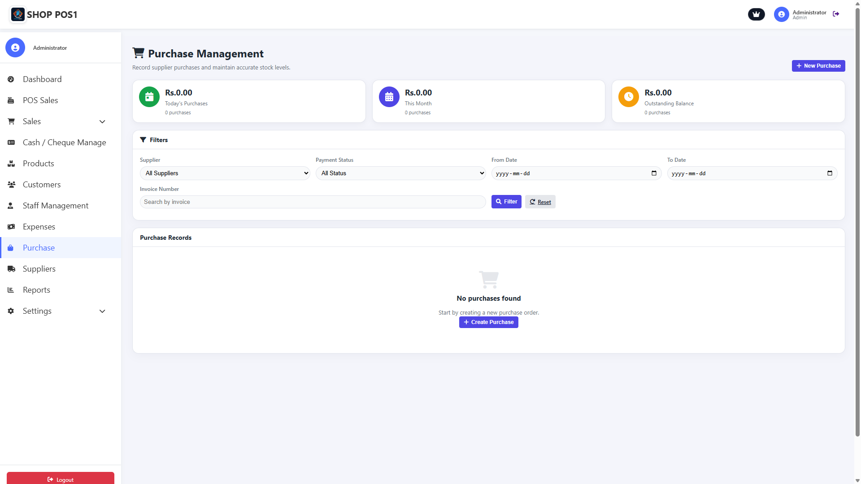861x484 pixels.
Task: Click the green Today's Purchases calendar icon
Action: tap(149, 97)
